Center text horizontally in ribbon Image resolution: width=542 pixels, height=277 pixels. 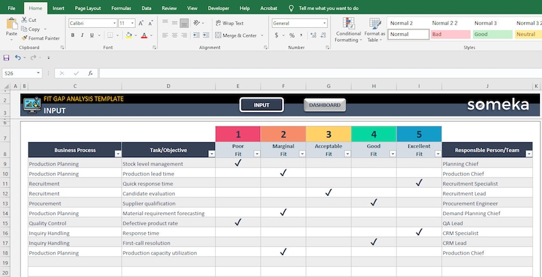click(175, 35)
